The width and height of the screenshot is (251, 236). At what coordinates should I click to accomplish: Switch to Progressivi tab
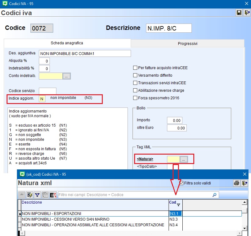coord(188,43)
